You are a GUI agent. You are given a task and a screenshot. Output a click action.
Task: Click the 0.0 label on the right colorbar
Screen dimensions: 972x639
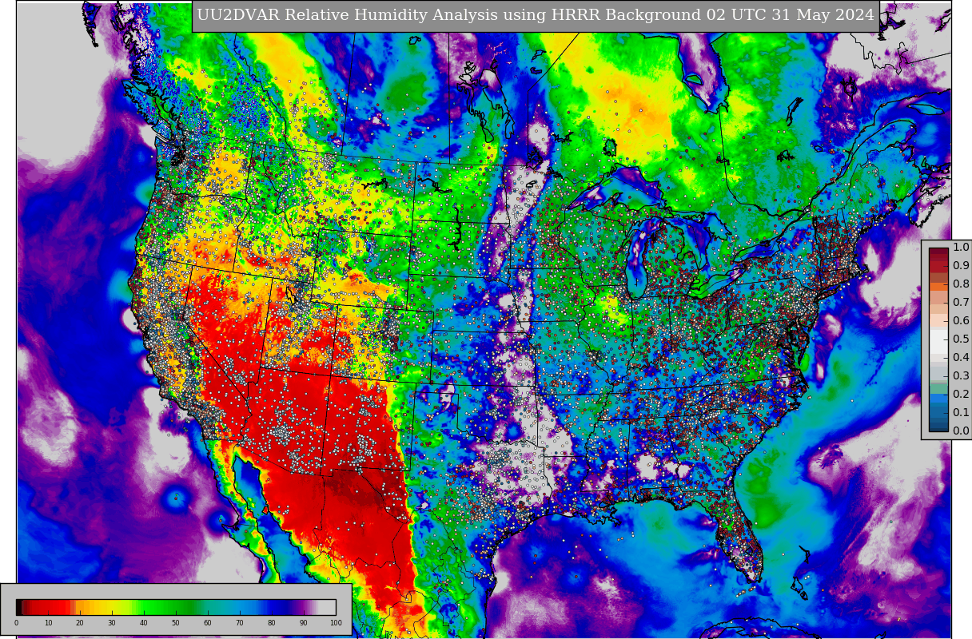pyautogui.click(x=961, y=431)
